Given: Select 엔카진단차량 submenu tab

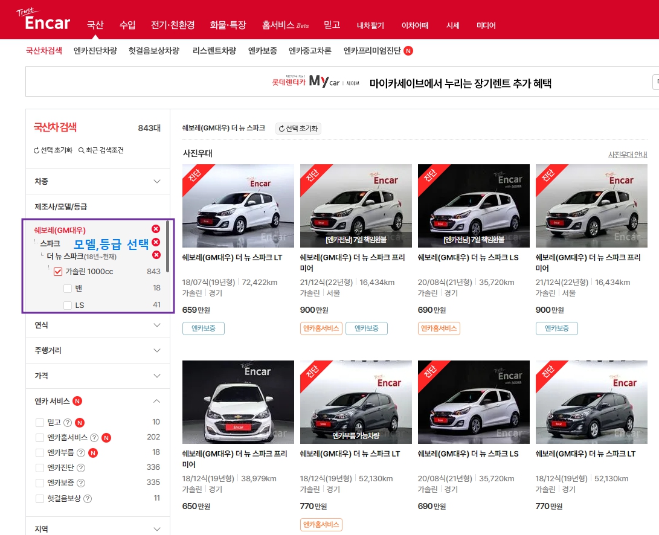Looking at the screenshot, I should point(95,51).
